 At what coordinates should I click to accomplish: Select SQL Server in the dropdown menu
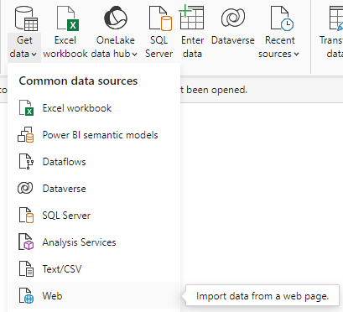point(94,216)
